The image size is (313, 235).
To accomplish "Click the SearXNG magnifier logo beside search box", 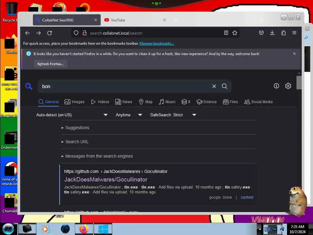I will (29, 86).
